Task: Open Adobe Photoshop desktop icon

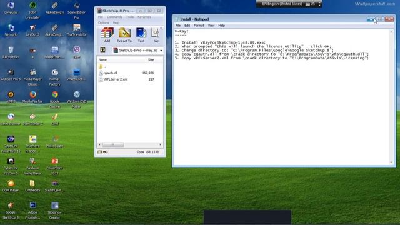Action: tap(32, 211)
